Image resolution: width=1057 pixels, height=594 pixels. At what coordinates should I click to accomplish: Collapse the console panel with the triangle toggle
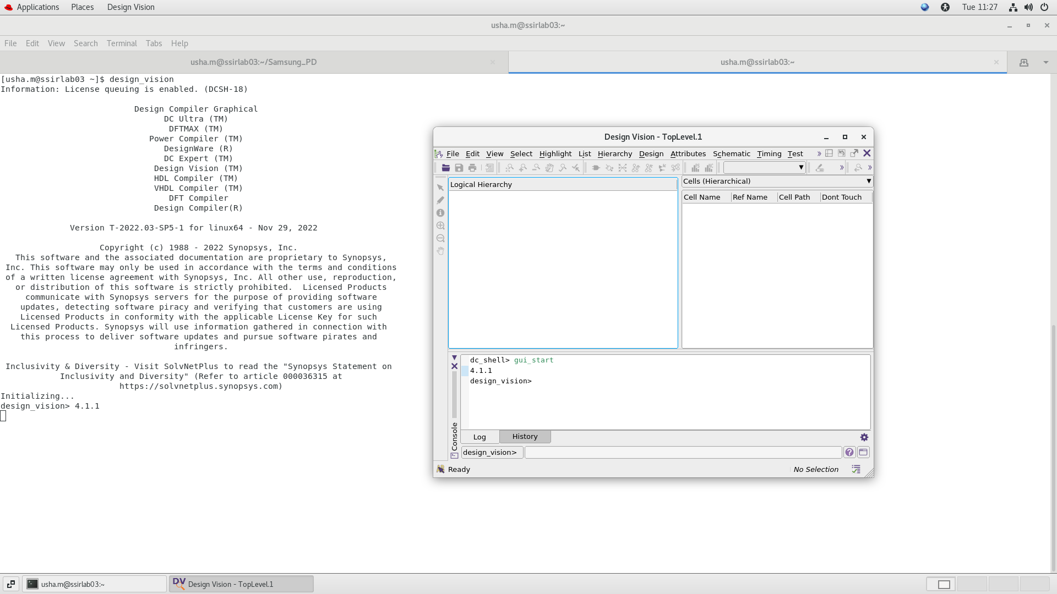click(455, 358)
